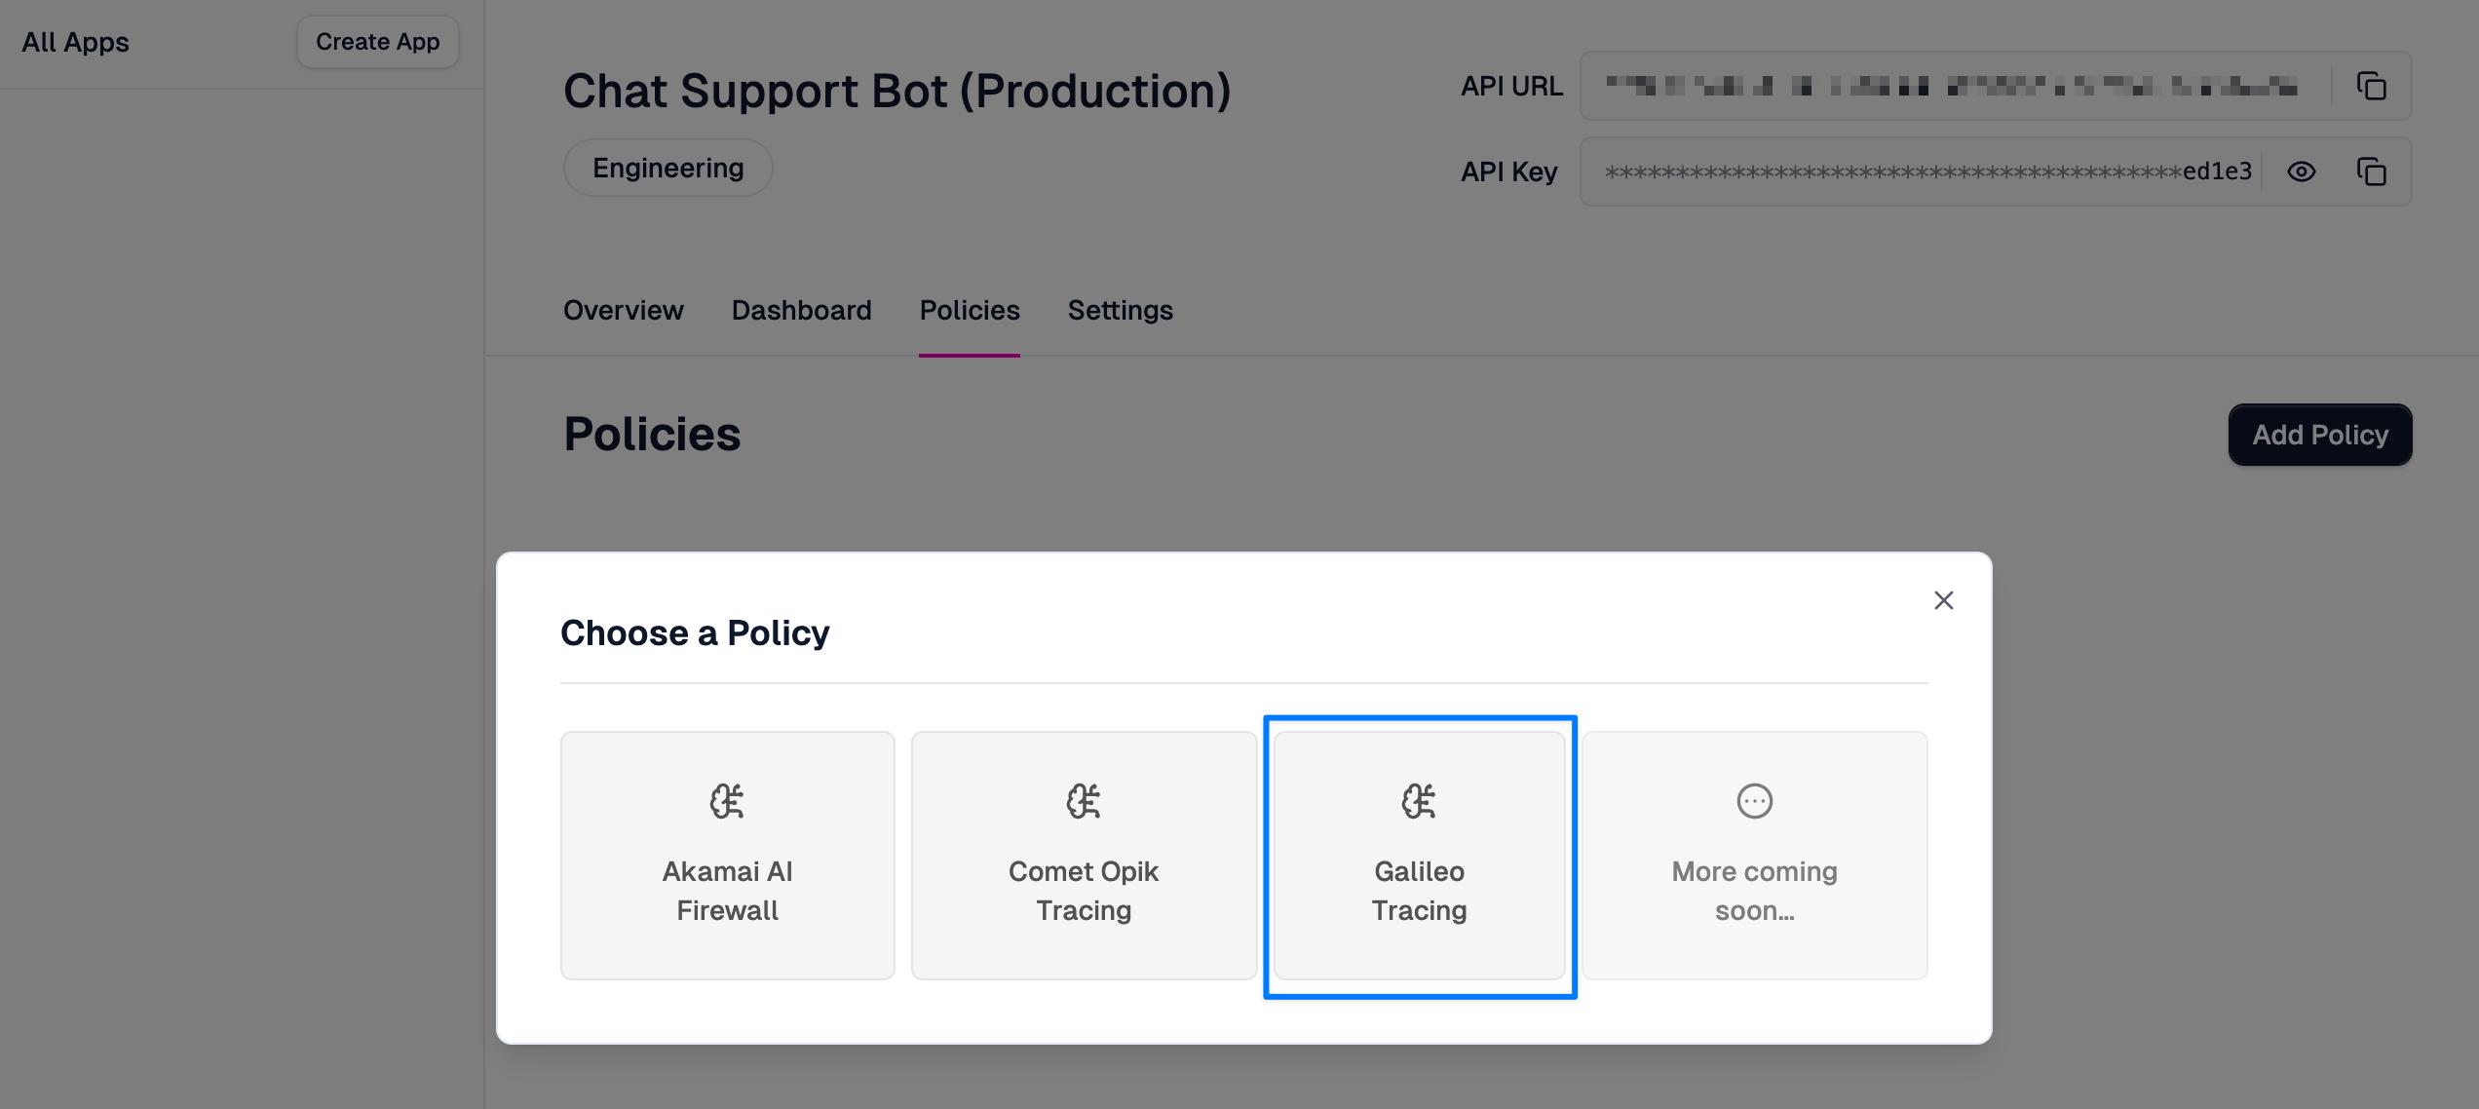Screen dimensions: 2479x1109
Task: Open the Engineering team selector
Action: coord(667,167)
